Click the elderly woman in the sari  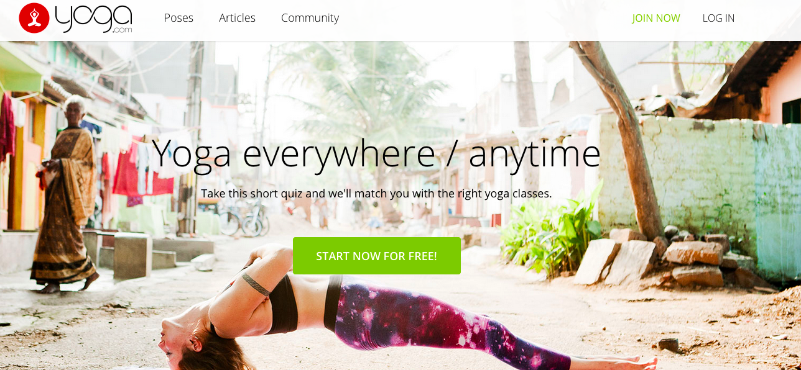tap(67, 194)
